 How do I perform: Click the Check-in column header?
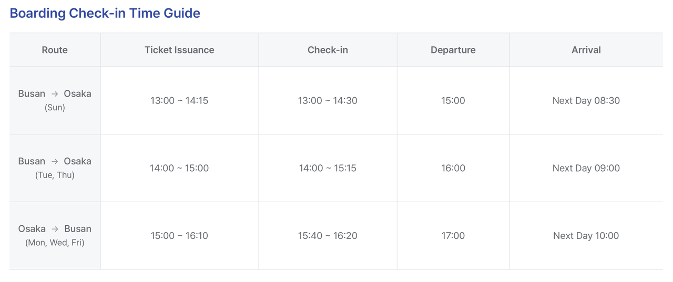click(x=328, y=50)
